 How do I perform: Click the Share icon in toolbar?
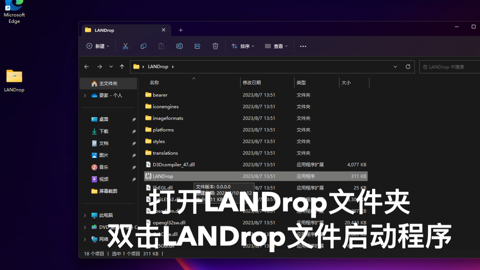pos(197,46)
